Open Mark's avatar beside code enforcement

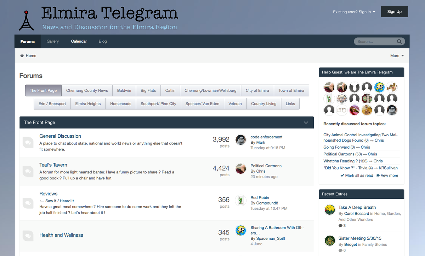(x=241, y=140)
